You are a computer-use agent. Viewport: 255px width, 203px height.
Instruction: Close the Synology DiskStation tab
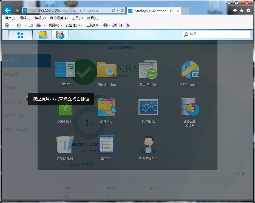(178, 11)
